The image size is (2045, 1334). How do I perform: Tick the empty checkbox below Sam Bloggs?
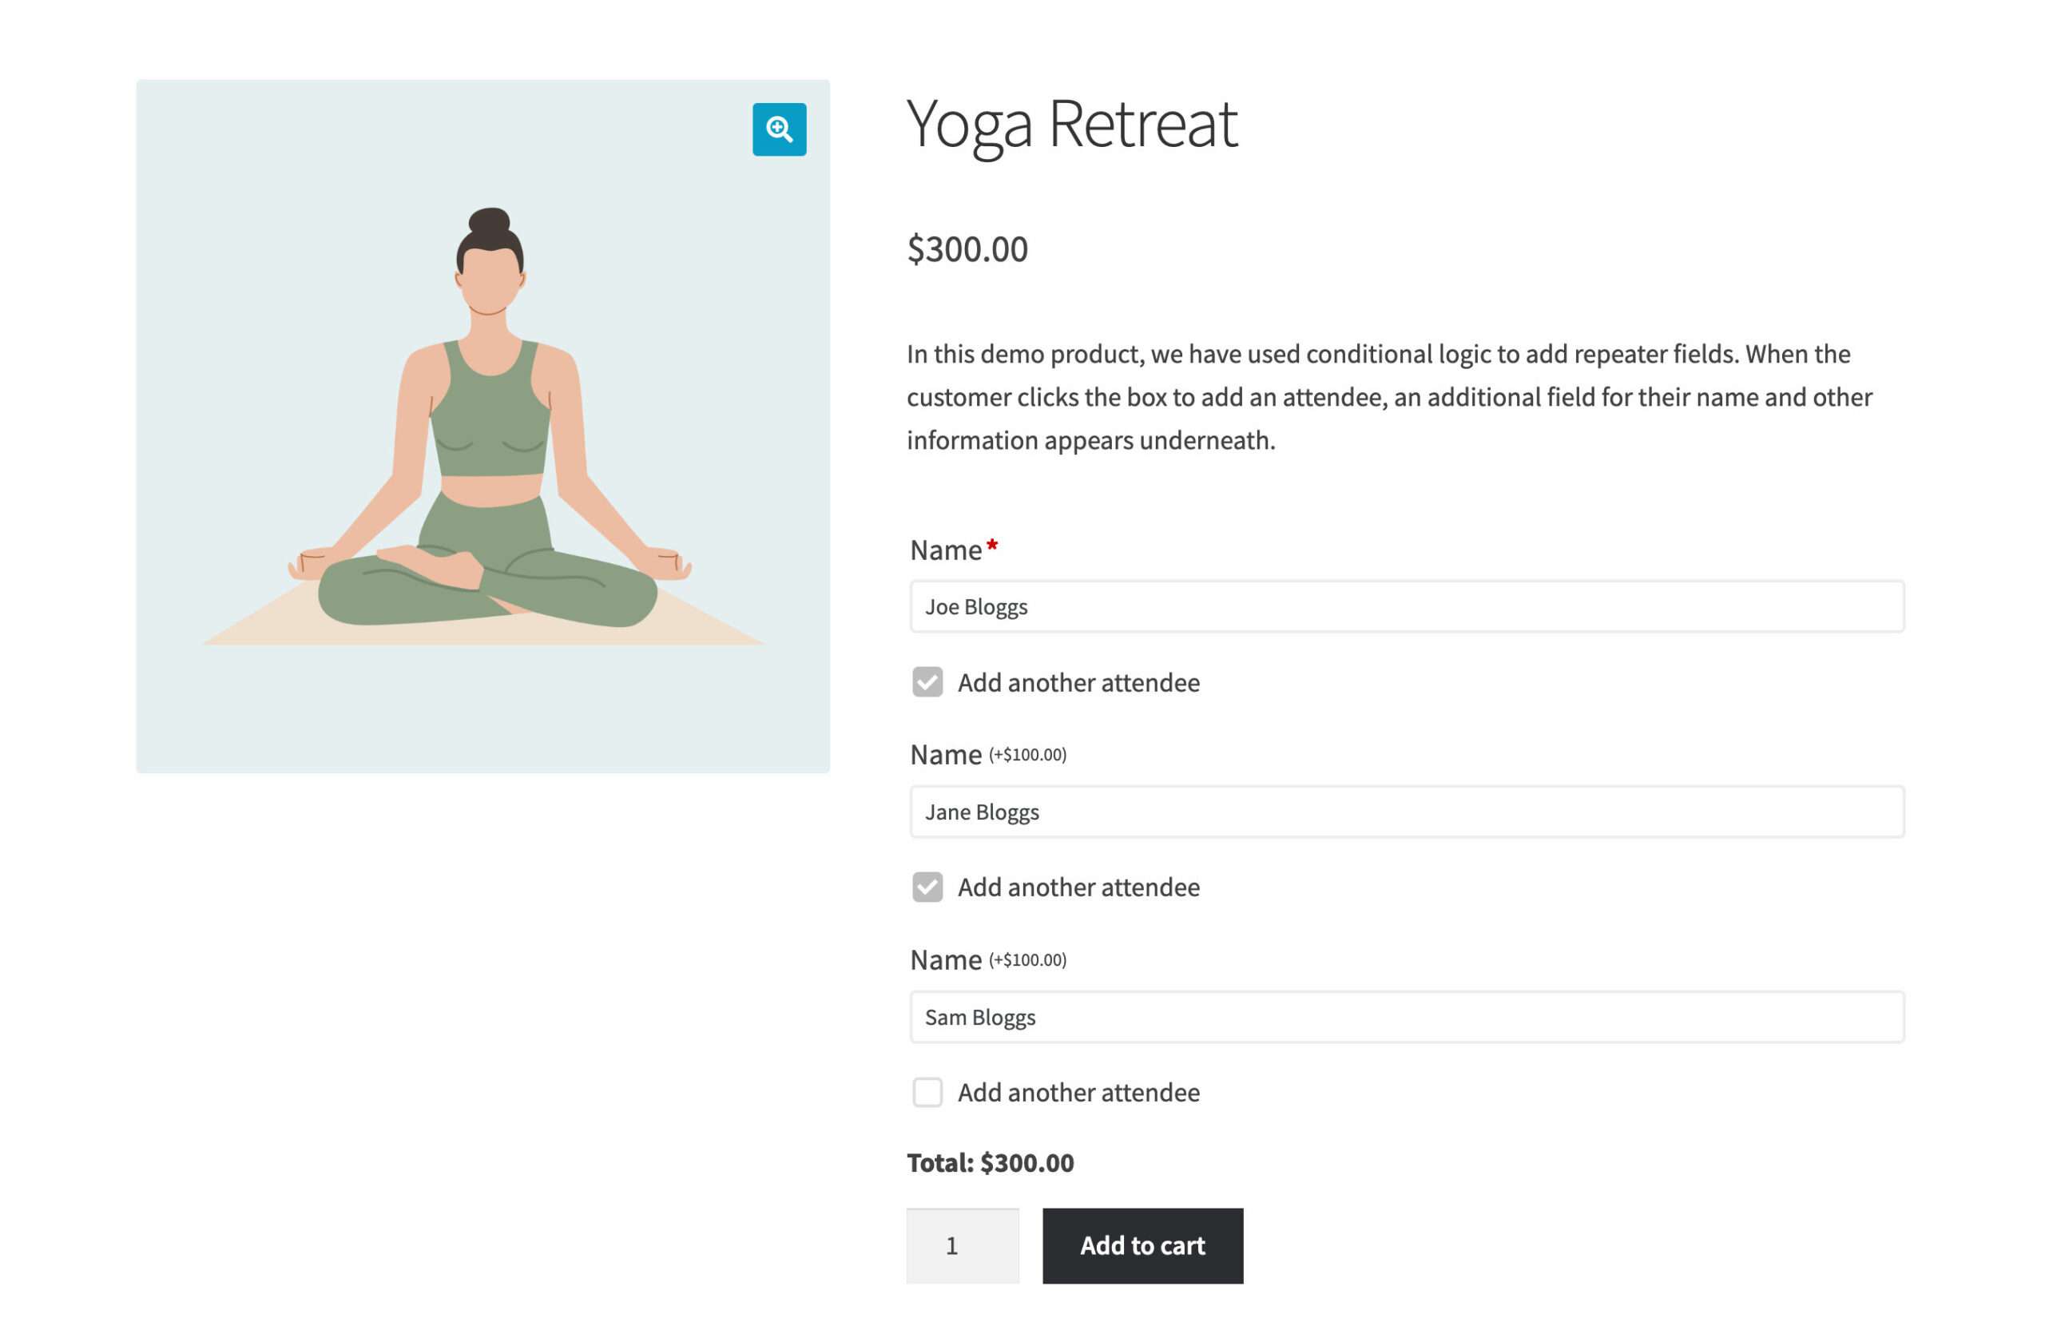pyautogui.click(x=927, y=1092)
